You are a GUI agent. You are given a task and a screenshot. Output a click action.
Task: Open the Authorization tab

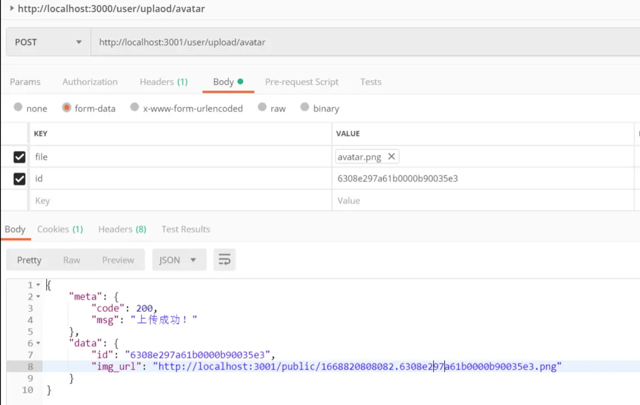pyautogui.click(x=90, y=82)
